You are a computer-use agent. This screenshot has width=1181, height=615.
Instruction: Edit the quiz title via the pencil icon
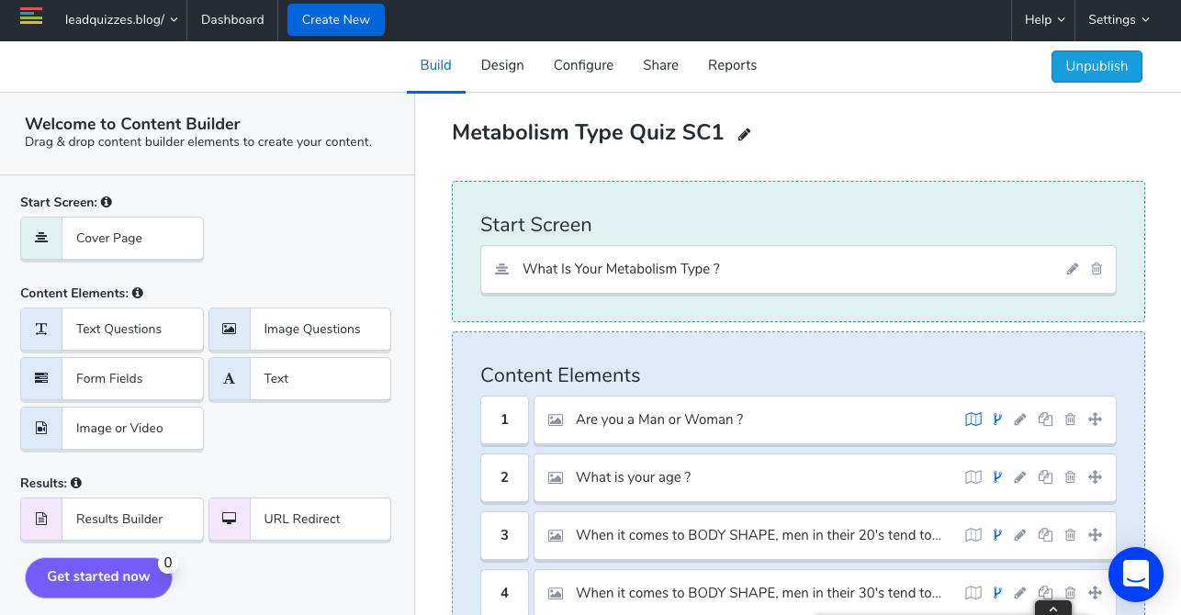(744, 134)
